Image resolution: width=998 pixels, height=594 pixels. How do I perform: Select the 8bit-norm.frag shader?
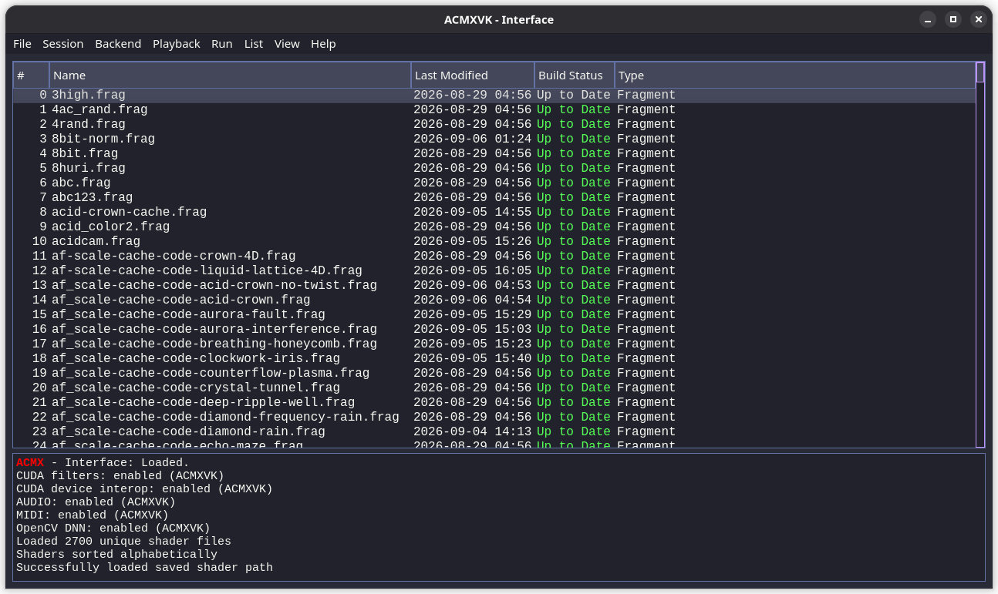[494, 139]
